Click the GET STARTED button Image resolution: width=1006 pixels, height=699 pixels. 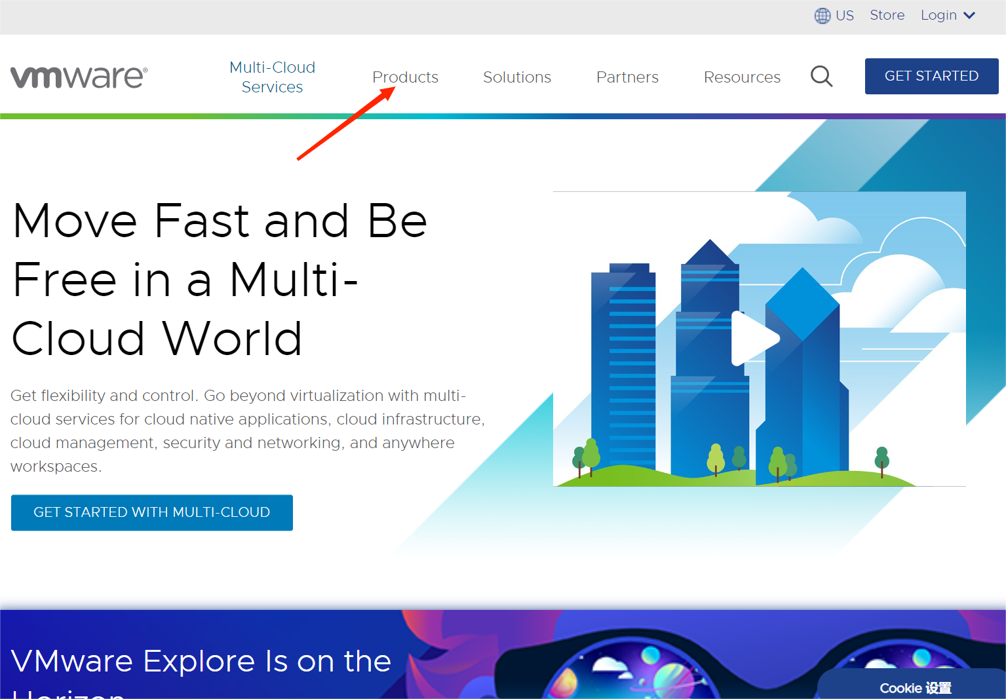point(931,76)
